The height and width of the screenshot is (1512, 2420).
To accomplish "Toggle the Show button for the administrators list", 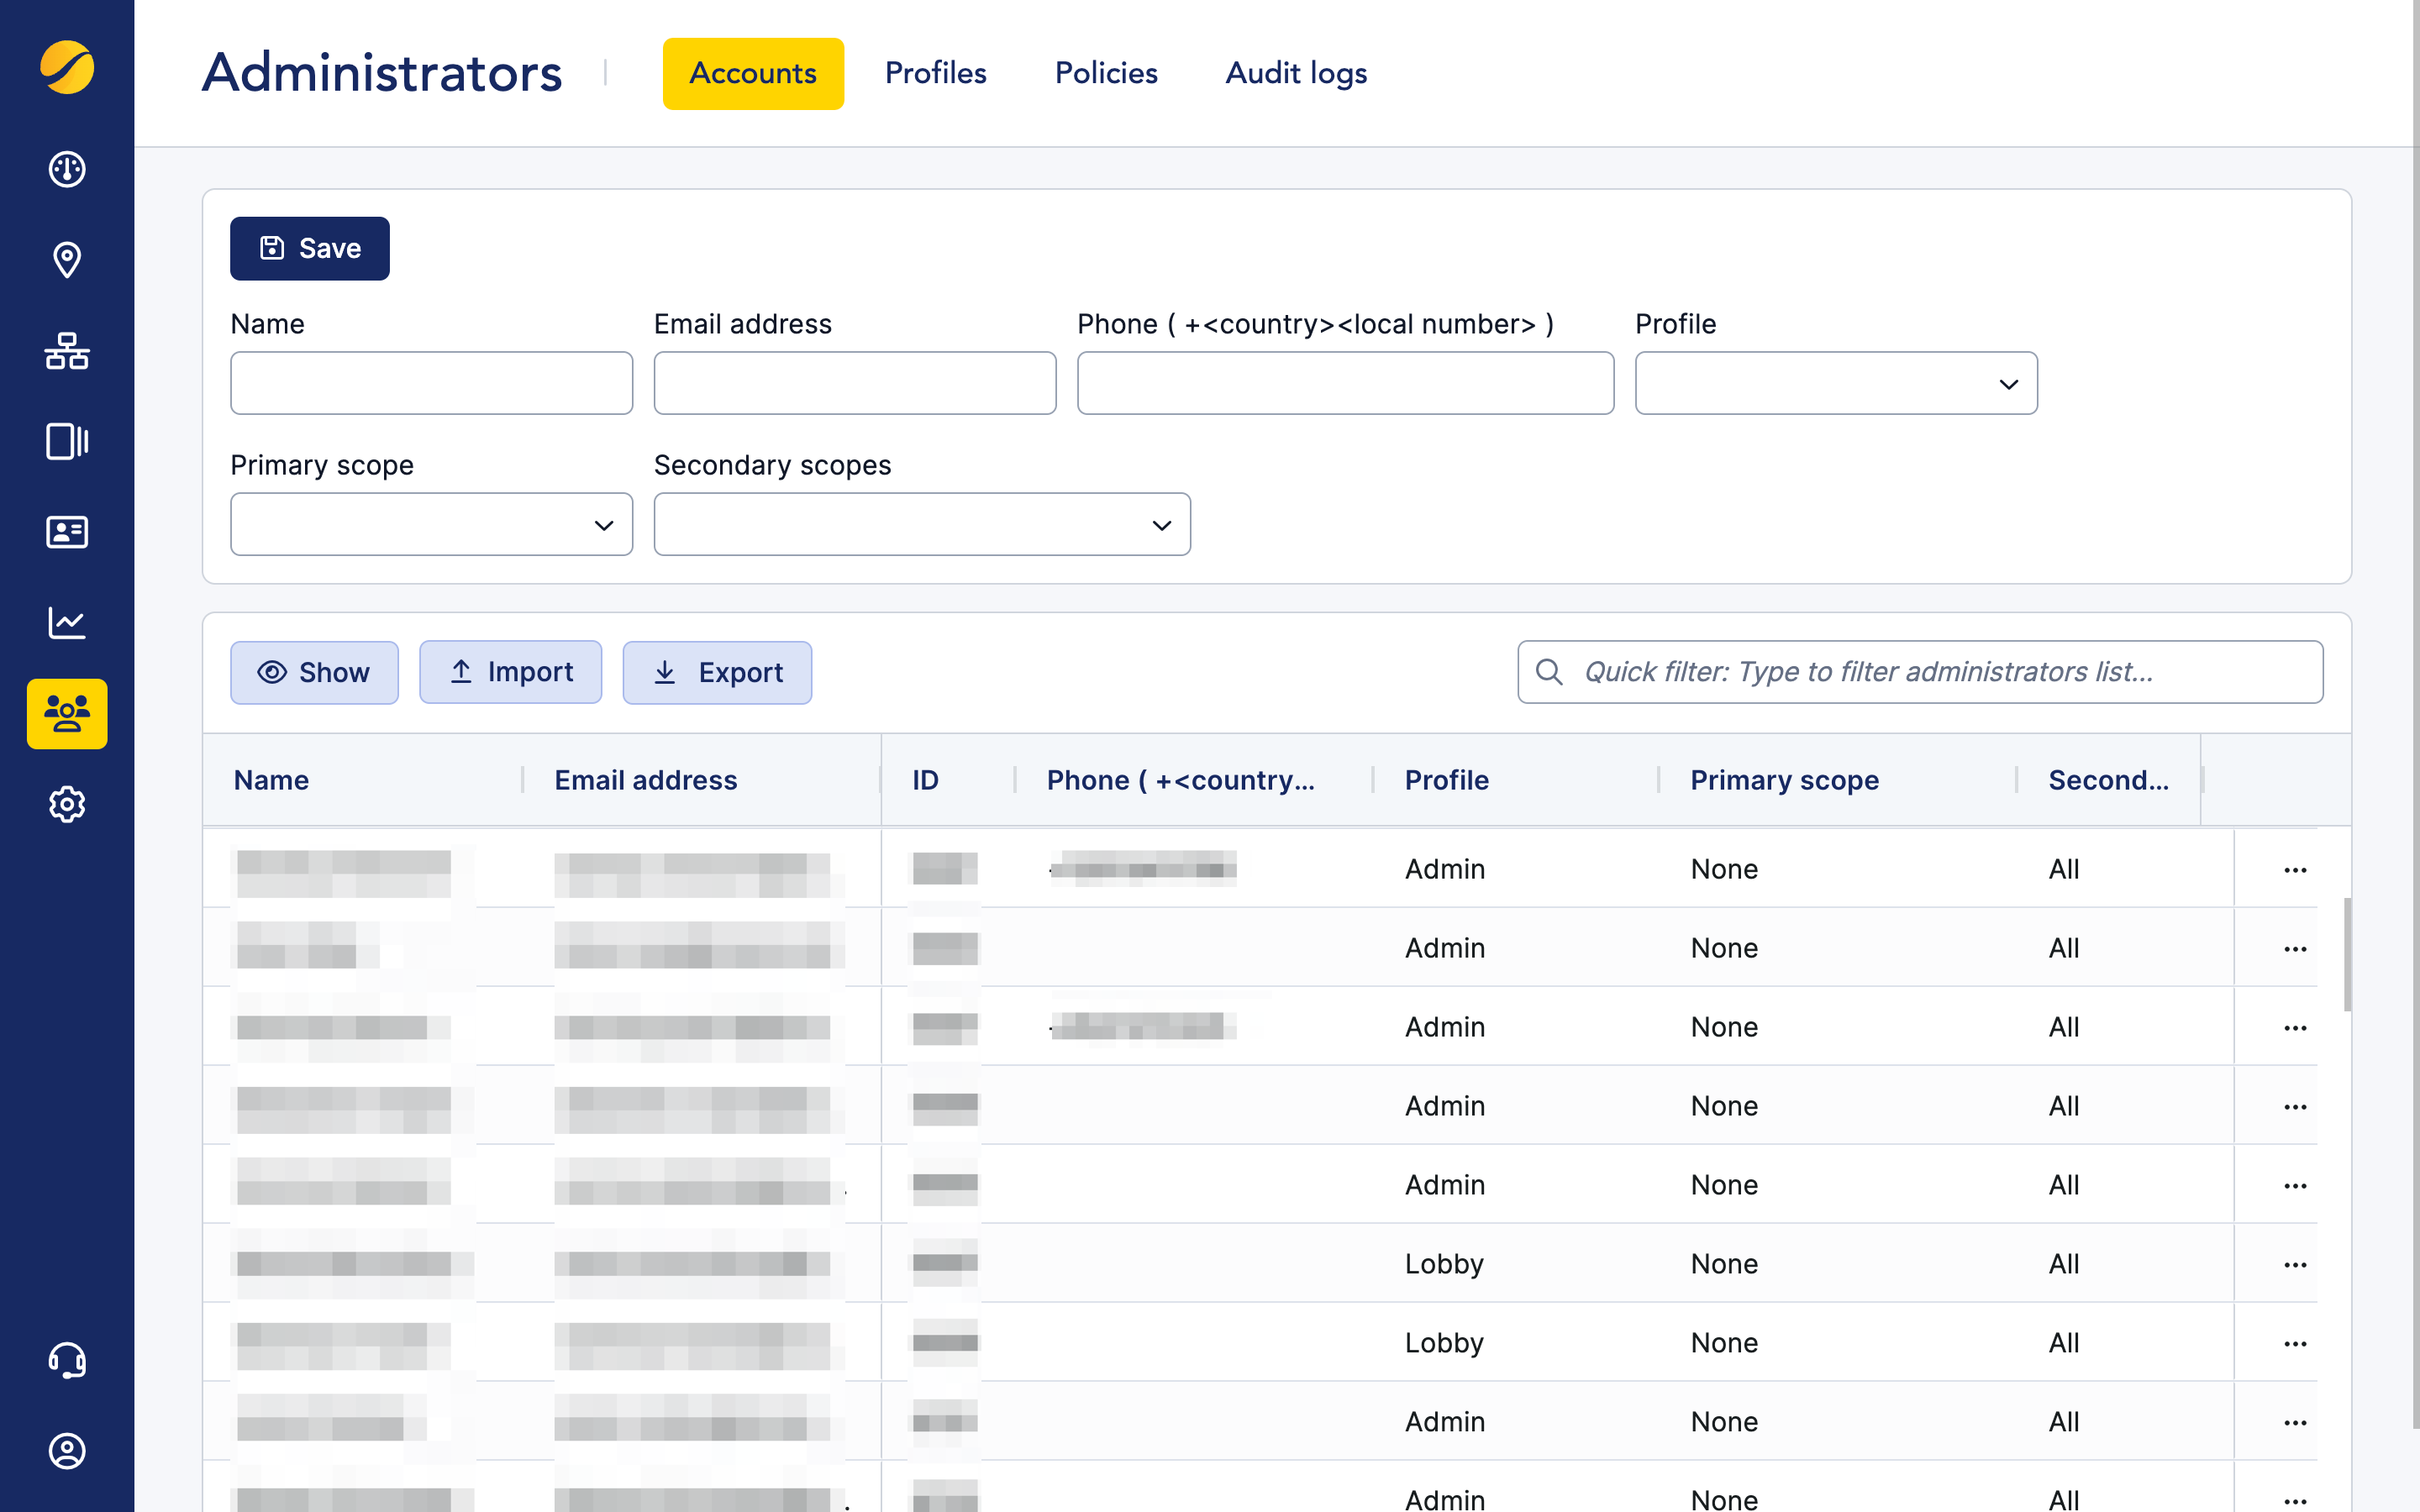I will point(314,672).
